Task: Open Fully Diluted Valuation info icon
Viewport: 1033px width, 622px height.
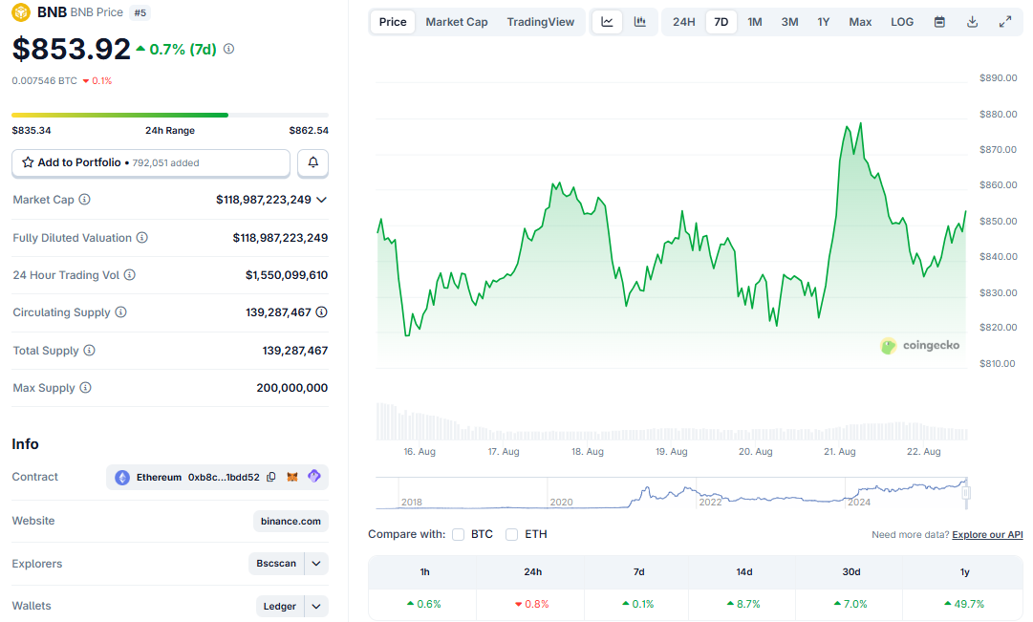Action: (x=141, y=237)
